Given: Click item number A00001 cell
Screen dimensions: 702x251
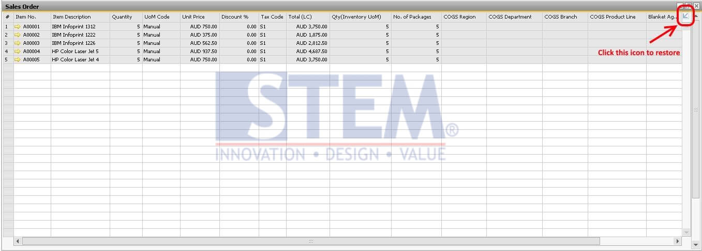Looking at the screenshot, I should pyautogui.click(x=32, y=27).
